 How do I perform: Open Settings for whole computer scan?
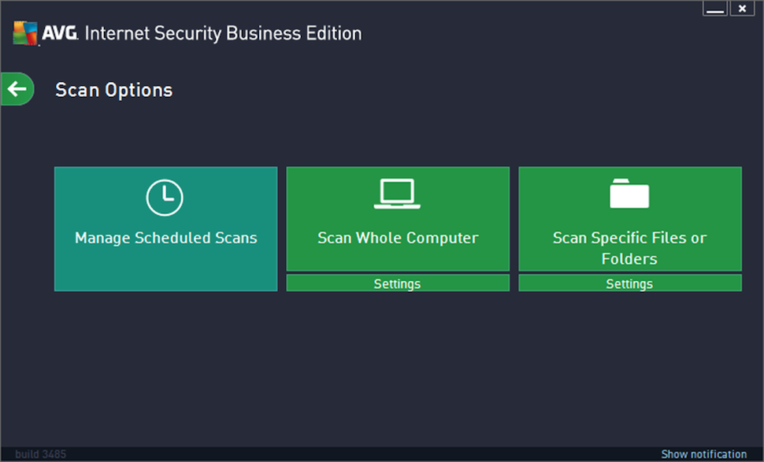pyautogui.click(x=397, y=283)
